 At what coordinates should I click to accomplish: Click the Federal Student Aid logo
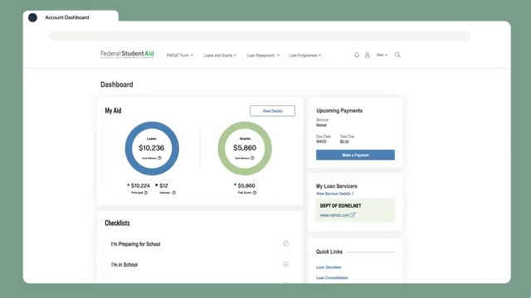(127, 54)
